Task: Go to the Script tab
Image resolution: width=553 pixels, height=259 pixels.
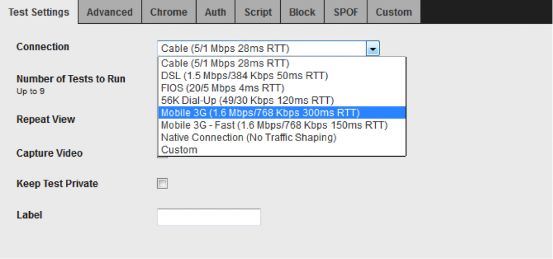Action: coord(258,12)
